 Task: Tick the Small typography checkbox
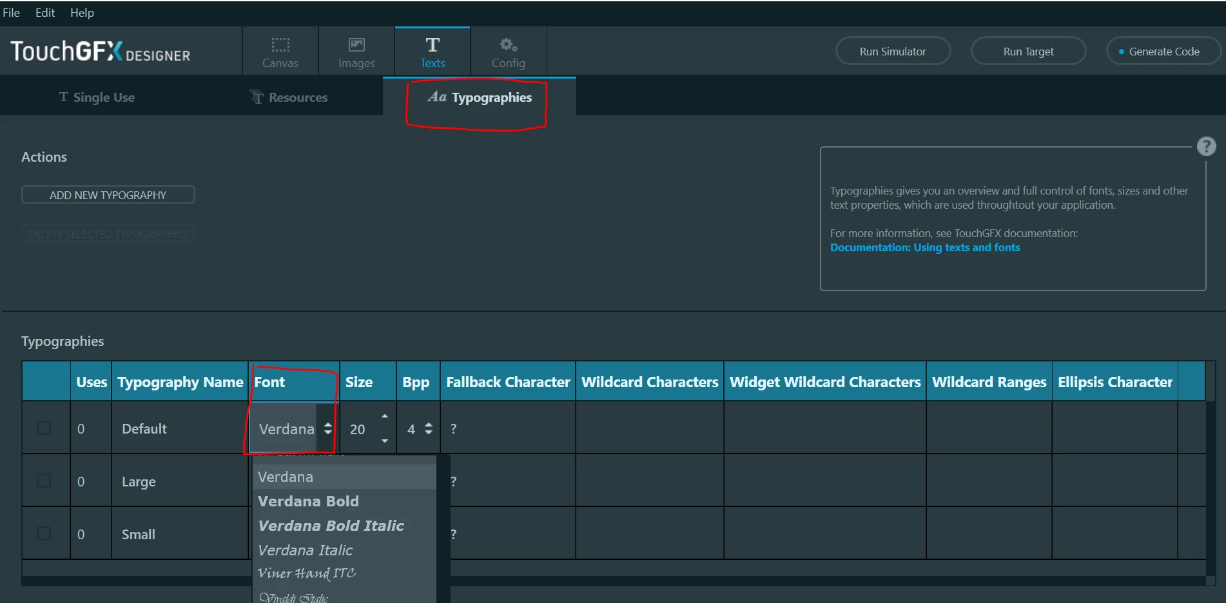point(44,533)
